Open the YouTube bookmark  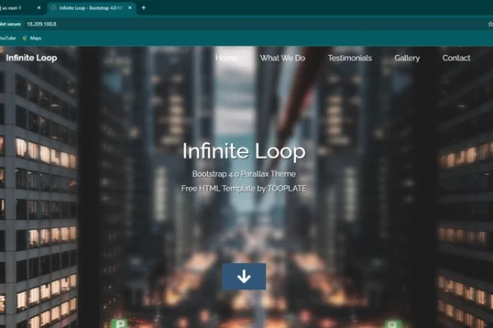[x=7, y=38]
